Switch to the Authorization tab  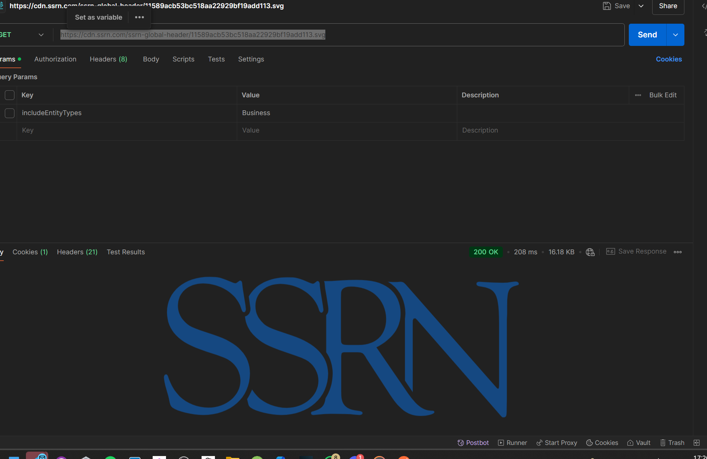(55, 59)
